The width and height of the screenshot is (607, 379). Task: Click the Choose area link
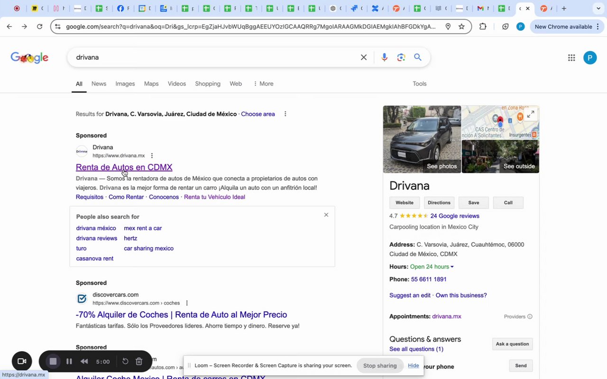click(x=258, y=114)
